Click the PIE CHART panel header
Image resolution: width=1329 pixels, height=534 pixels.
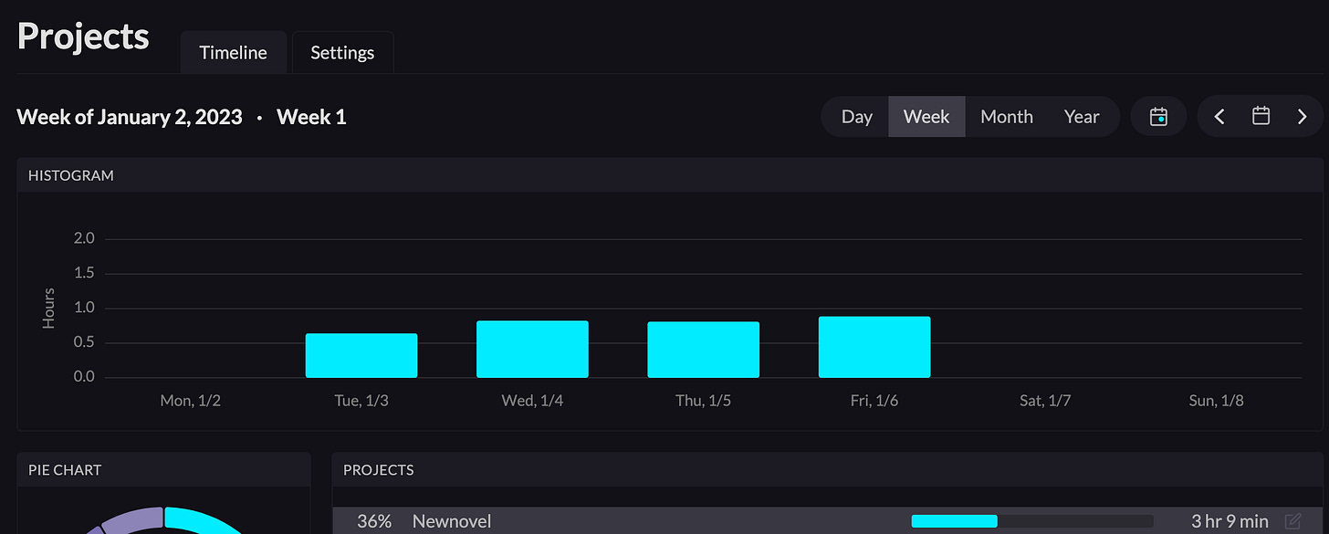(x=164, y=470)
